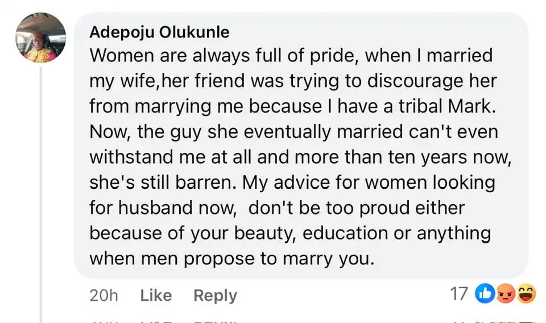This screenshot has width=546, height=323.
Task: Click the angry face reaction icon
Action: point(506,293)
